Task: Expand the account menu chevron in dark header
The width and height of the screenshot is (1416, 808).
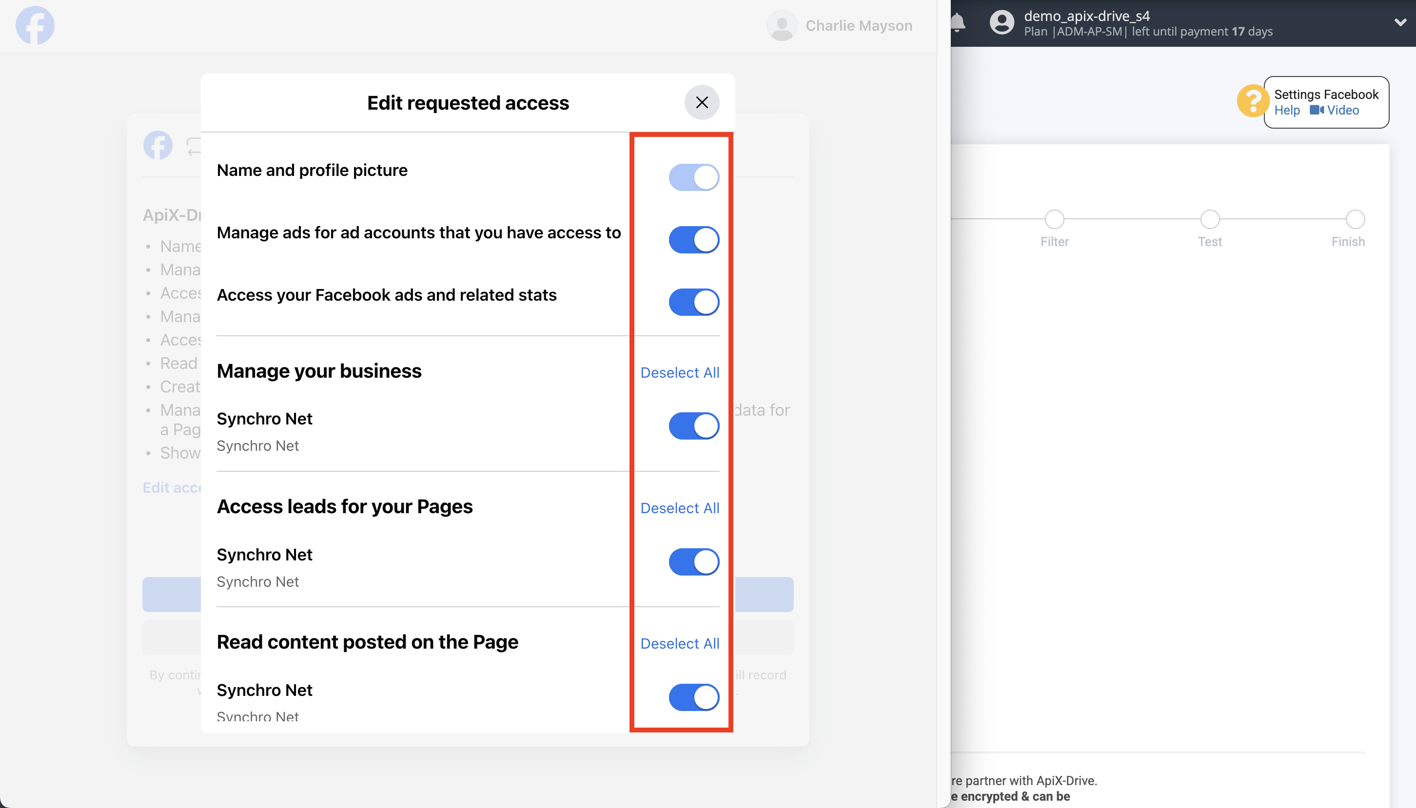Action: pyautogui.click(x=1400, y=22)
